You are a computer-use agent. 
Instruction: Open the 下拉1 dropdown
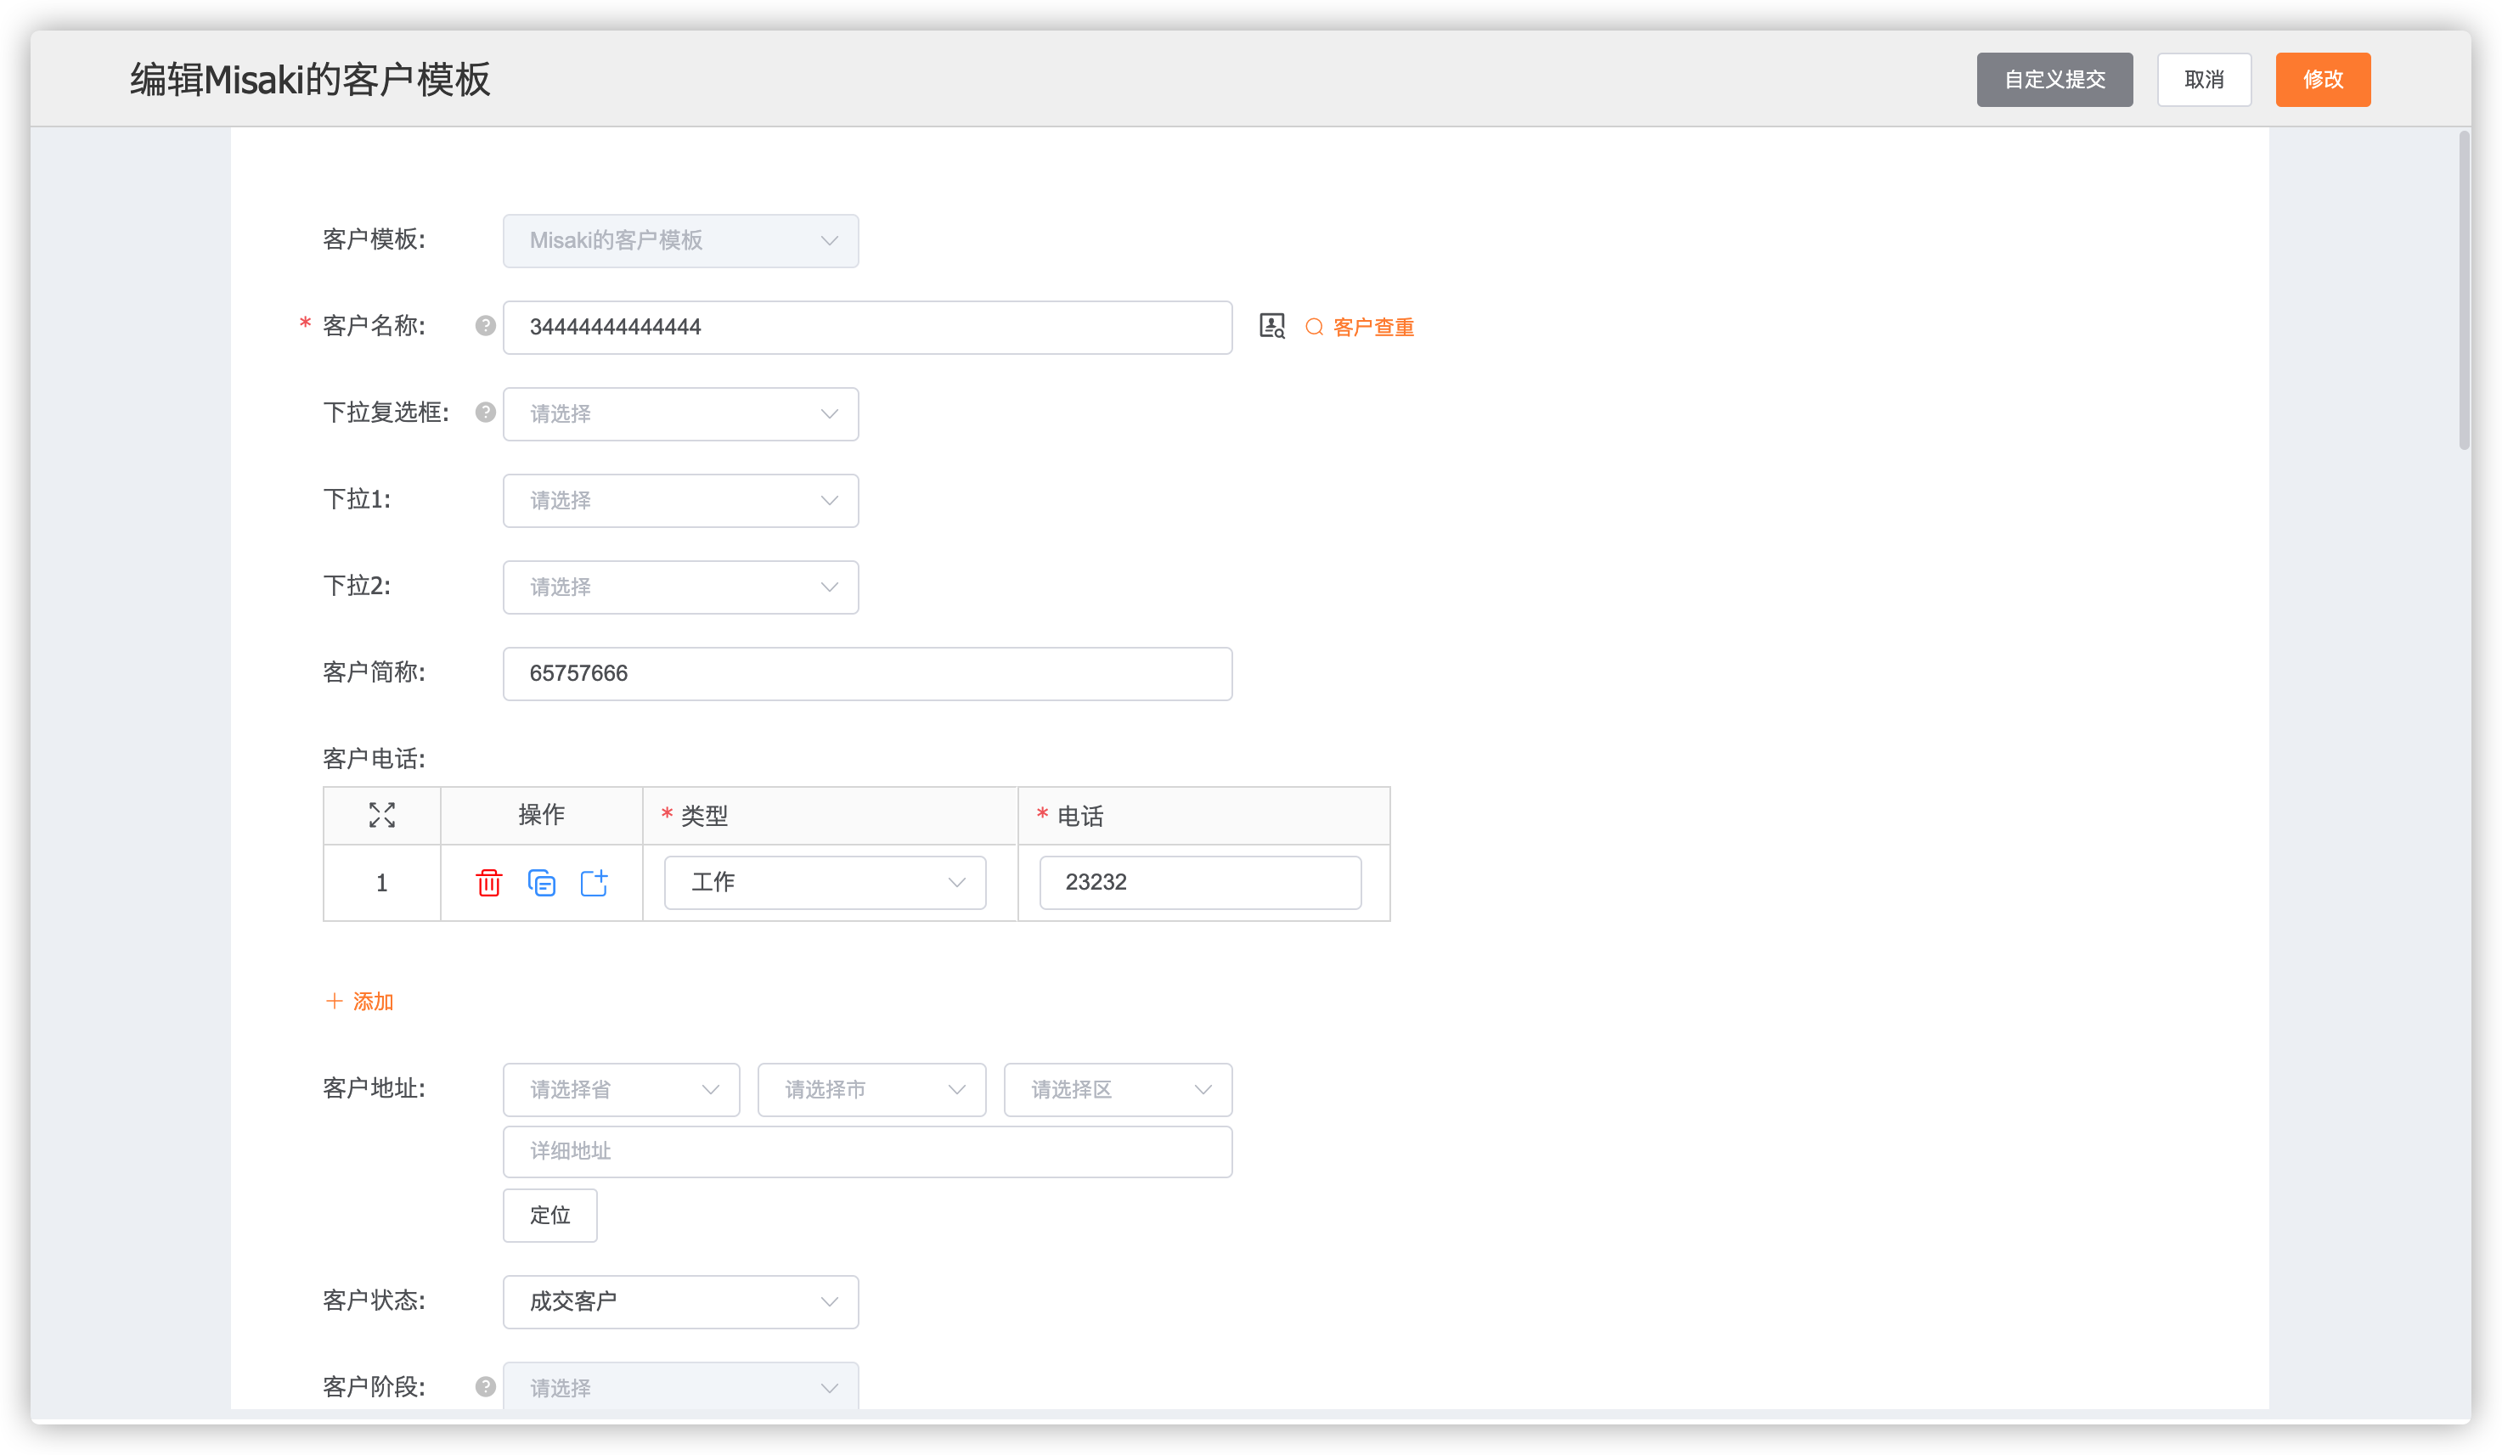point(680,500)
